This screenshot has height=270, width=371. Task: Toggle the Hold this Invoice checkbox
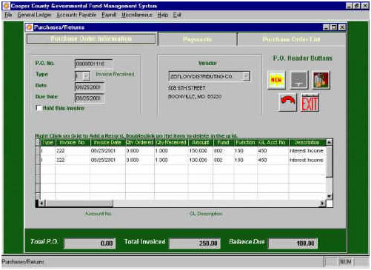(39, 108)
